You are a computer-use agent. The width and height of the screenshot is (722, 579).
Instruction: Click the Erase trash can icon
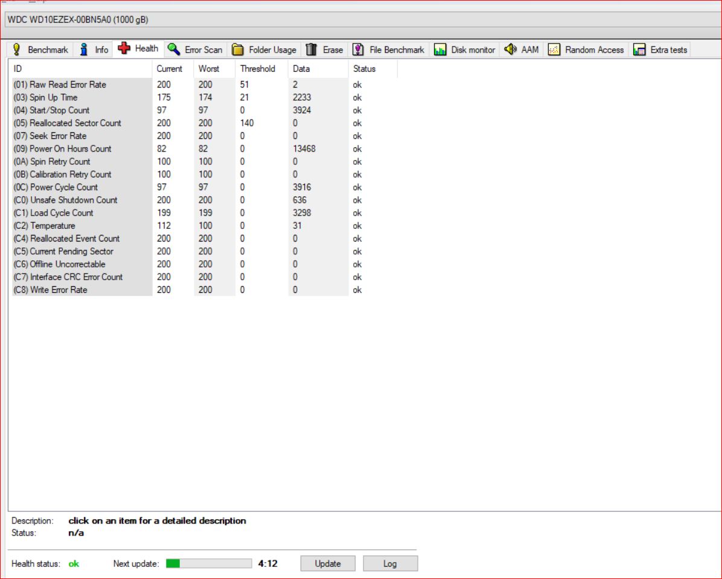(311, 50)
